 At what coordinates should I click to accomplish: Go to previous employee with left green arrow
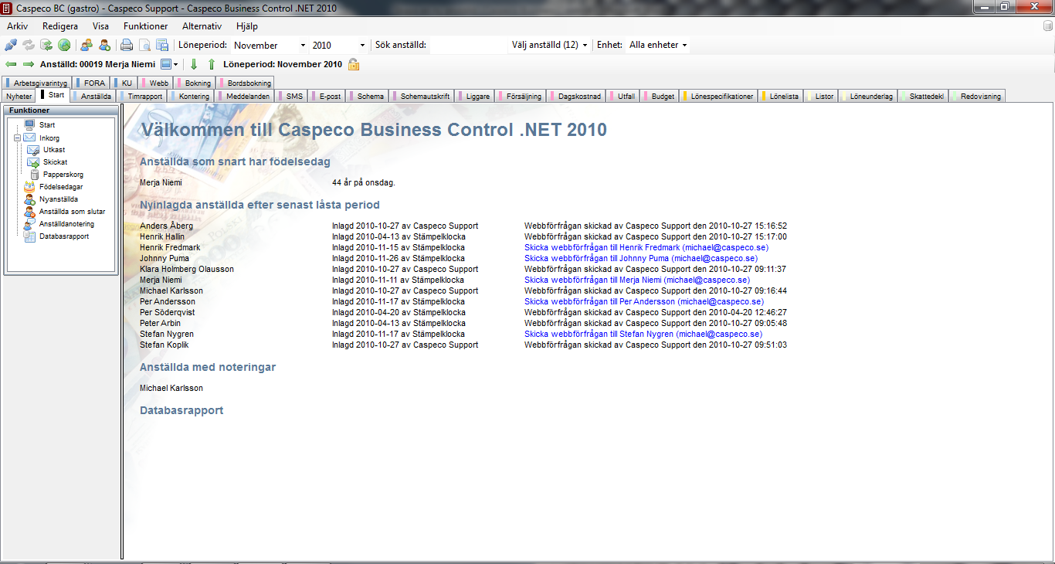tap(11, 64)
